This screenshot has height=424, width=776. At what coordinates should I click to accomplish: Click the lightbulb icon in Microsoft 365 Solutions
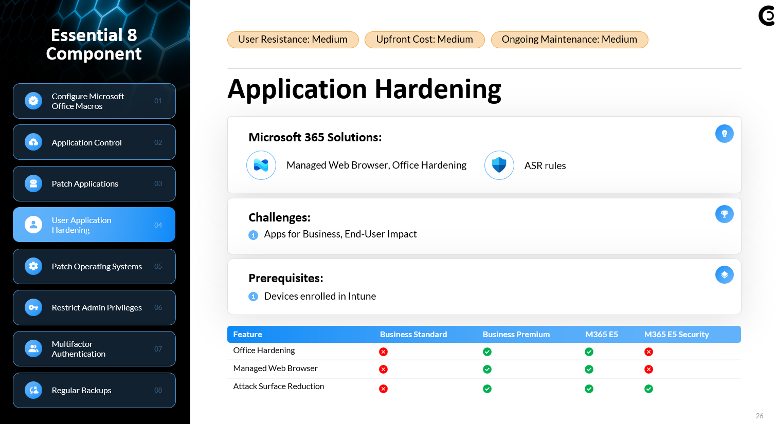(x=724, y=134)
